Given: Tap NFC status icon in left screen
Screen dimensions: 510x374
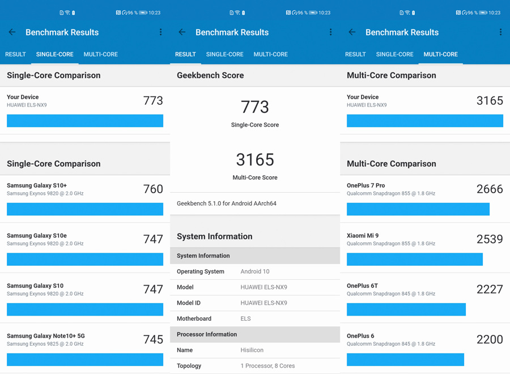Looking at the screenshot, I should coord(118,12).
